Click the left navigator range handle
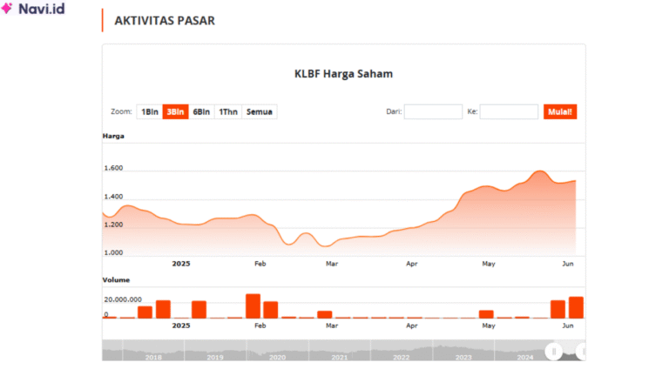Screen dimensions: 669x376 click(554, 352)
